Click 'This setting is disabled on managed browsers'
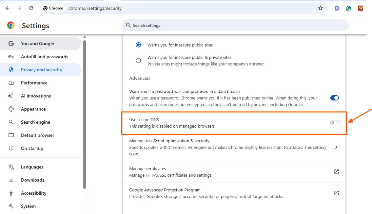Viewport: 372px width, 214px height. click(x=172, y=126)
